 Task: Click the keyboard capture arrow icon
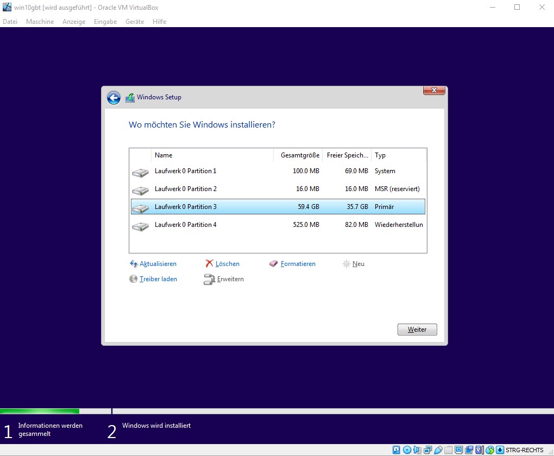point(500,449)
